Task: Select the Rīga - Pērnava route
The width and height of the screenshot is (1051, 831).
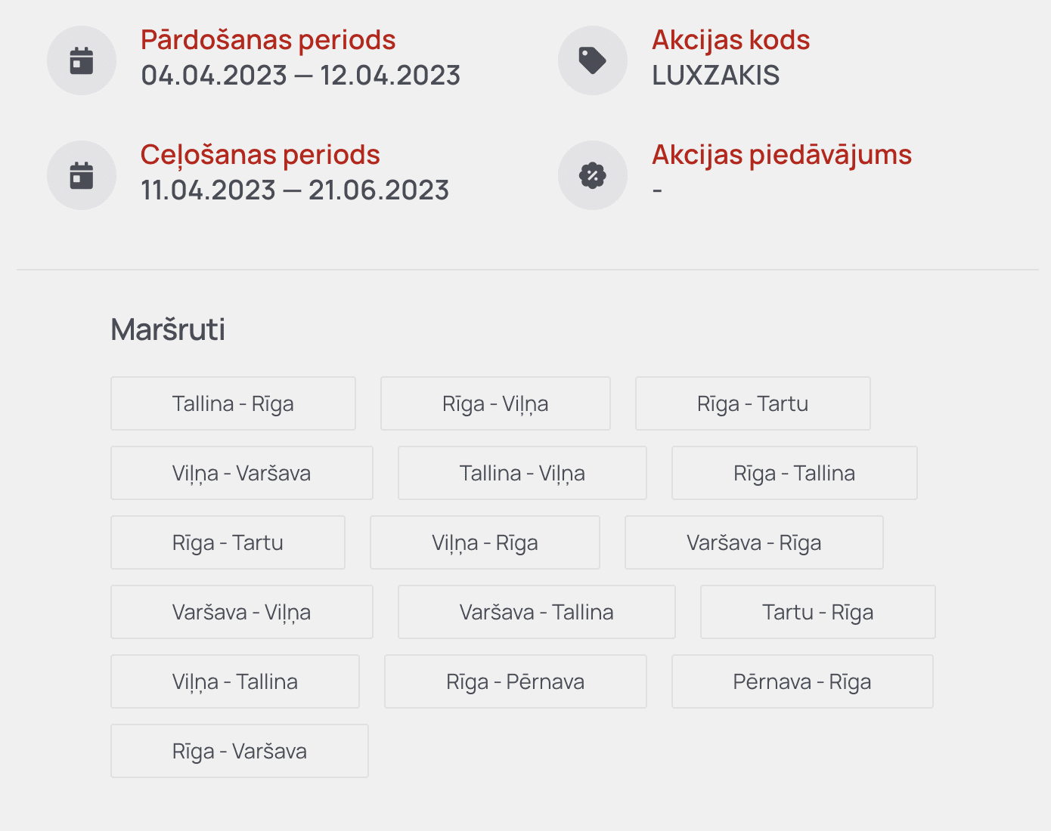Action: (x=516, y=681)
